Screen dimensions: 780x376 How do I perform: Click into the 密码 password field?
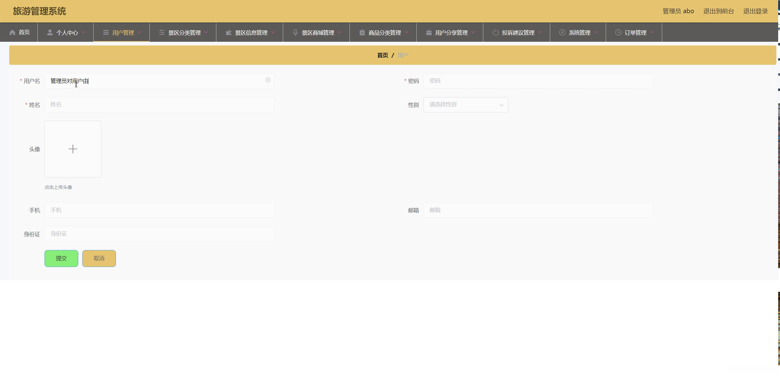pos(538,81)
